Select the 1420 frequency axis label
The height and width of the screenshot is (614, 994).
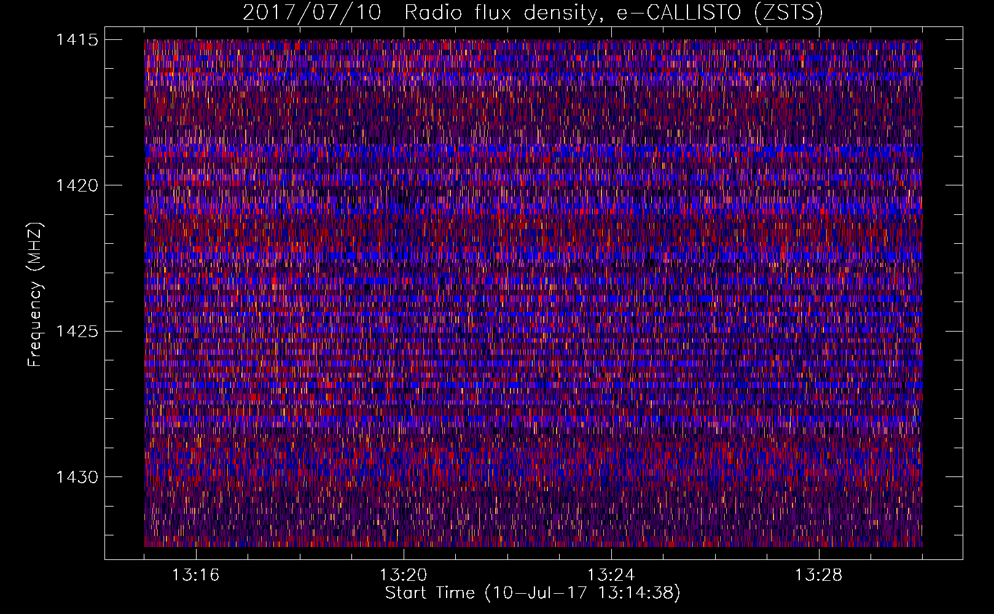tap(77, 185)
